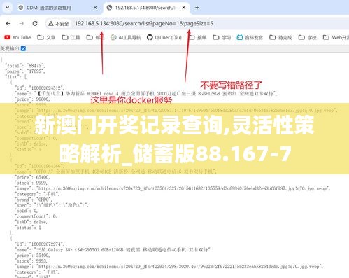349x278 pixels.
Task: Click the "id": "100002624512" line
Action: pos(40,88)
